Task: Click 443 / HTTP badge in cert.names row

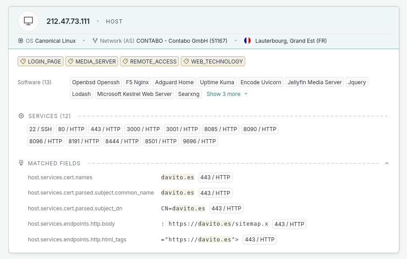Action: 215,177
